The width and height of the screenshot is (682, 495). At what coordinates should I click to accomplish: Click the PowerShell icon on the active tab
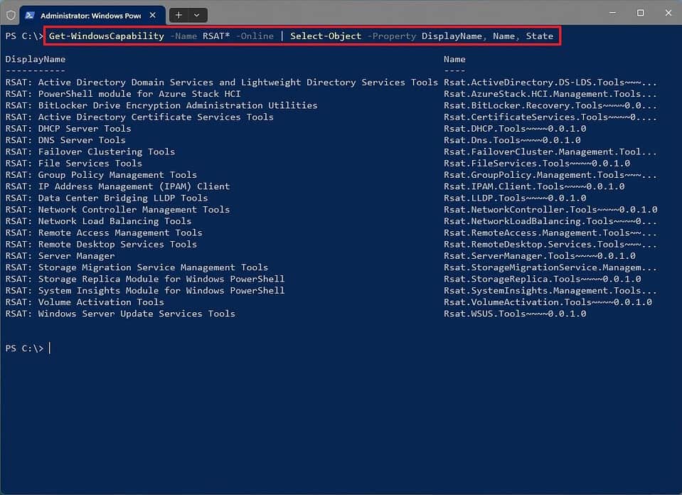point(28,14)
